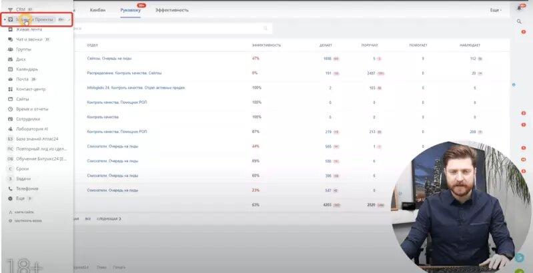Open the Infologistic 24 department link

pyautogui.click(x=136, y=87)
